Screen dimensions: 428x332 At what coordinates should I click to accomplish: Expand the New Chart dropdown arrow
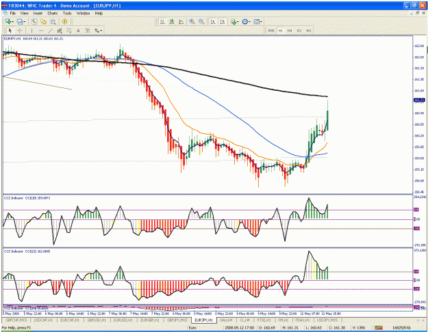tap(13, 22)
